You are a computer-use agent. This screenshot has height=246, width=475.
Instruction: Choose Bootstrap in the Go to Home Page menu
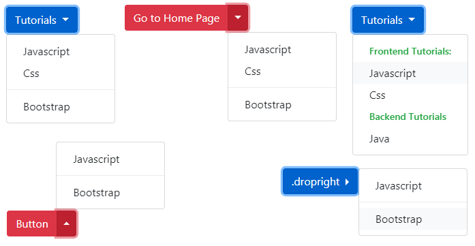pos(282,104)
